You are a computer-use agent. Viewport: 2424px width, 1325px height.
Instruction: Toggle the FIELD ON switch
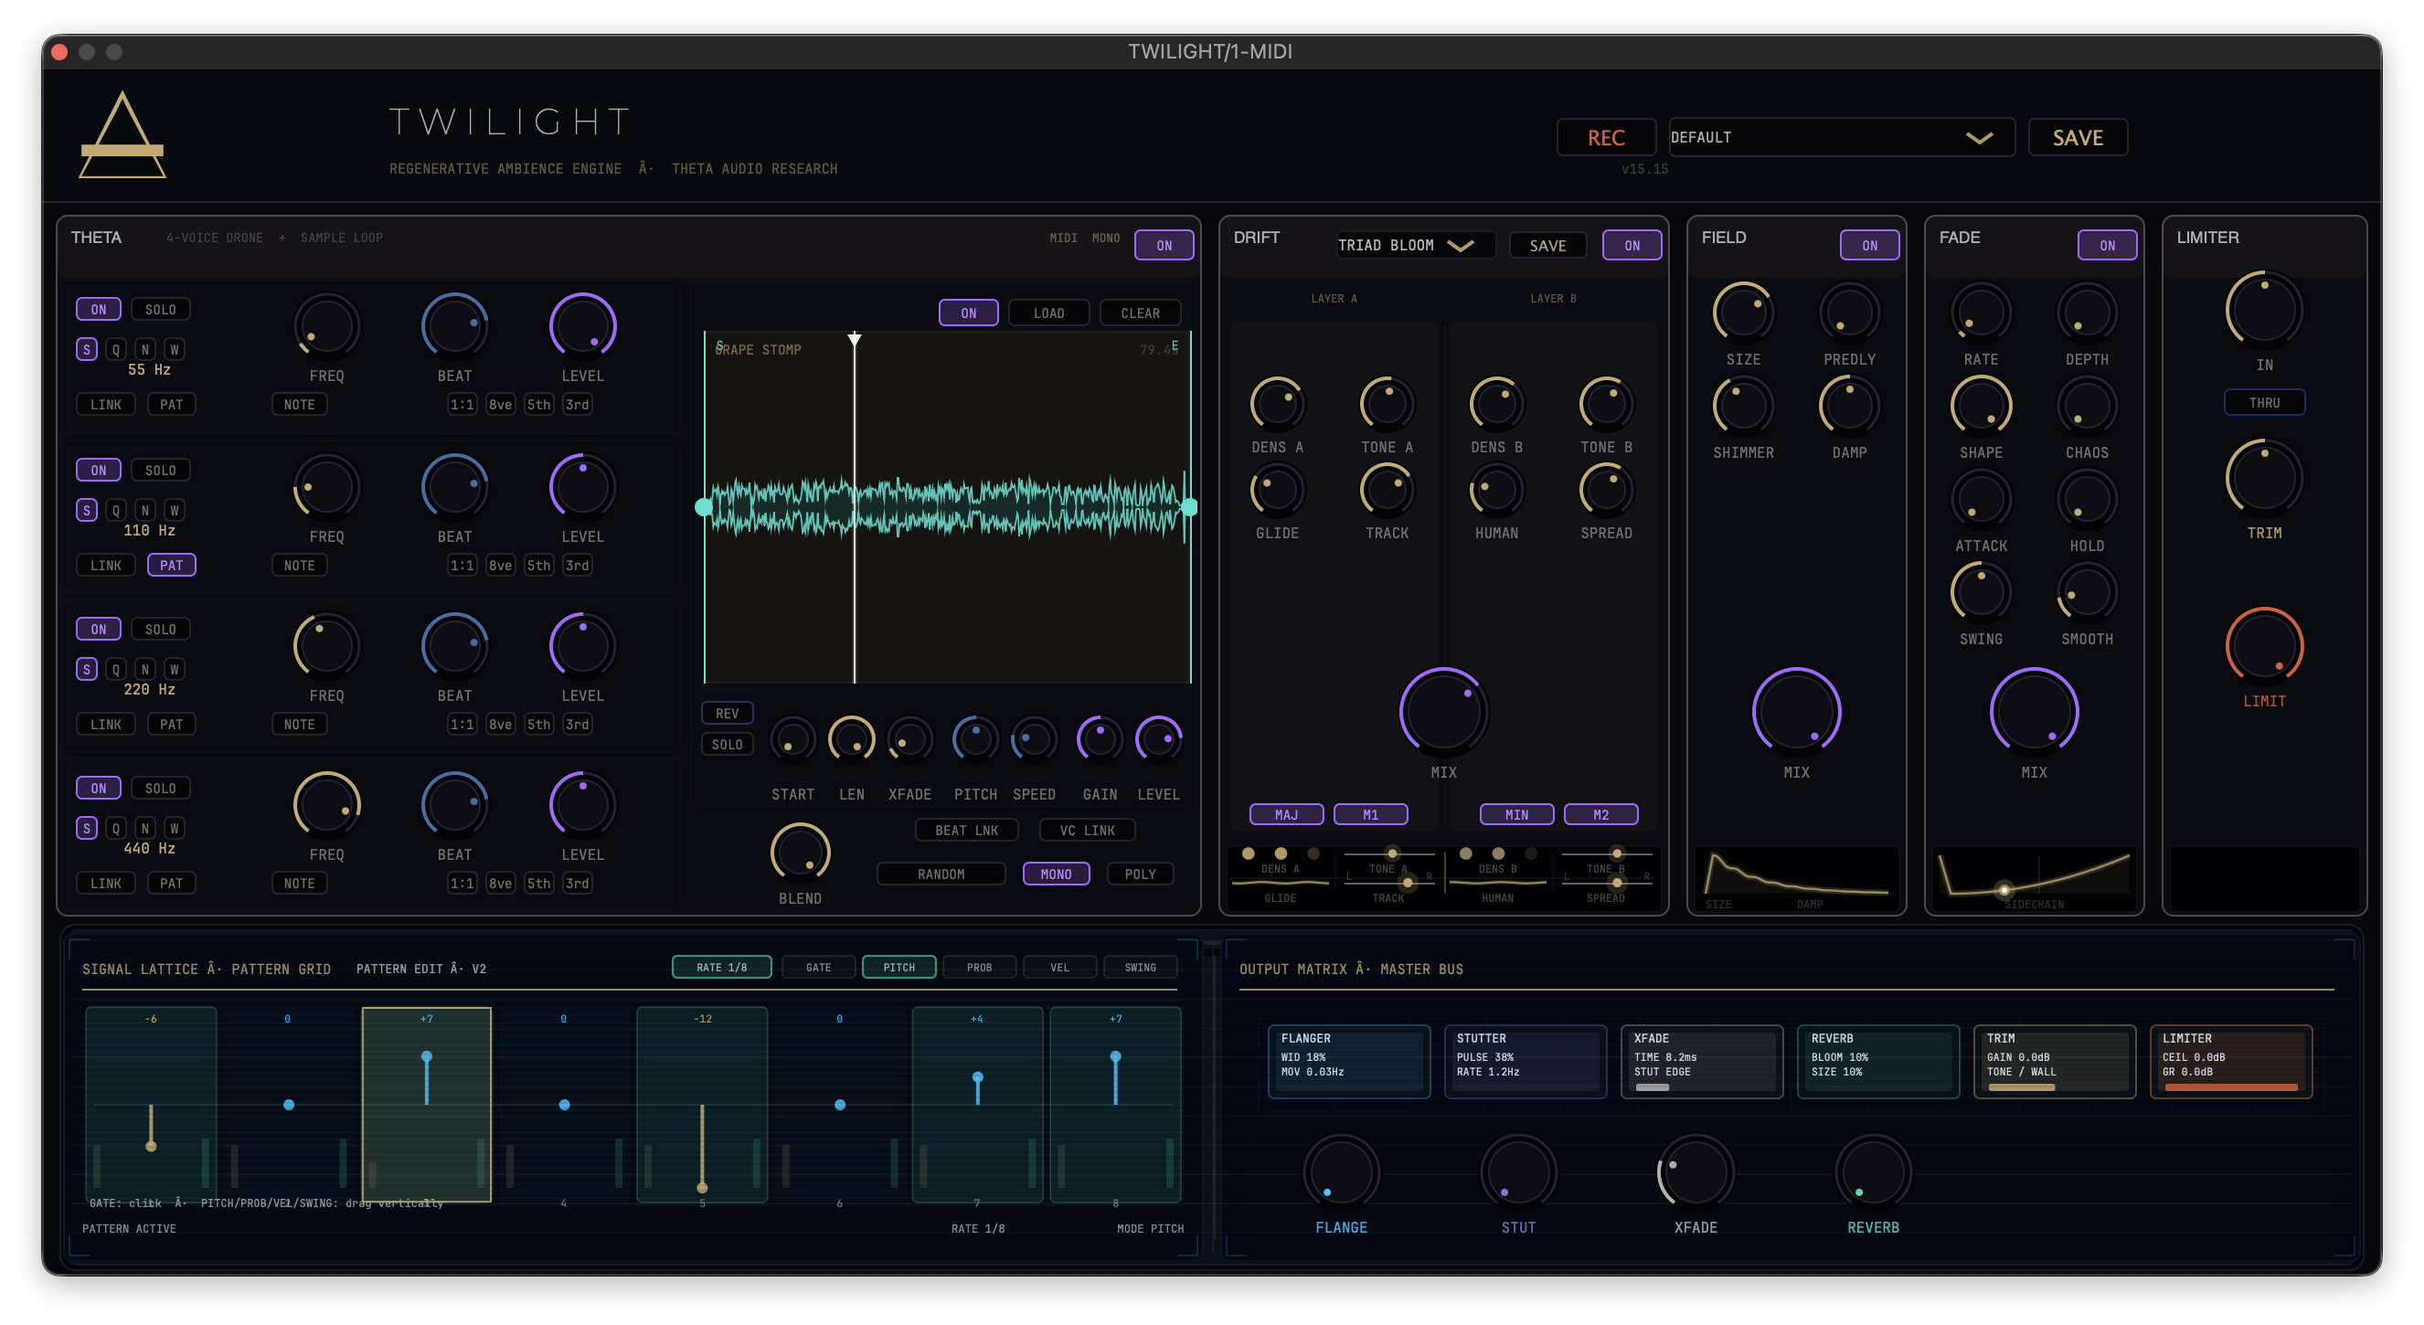coord(1869,245)
